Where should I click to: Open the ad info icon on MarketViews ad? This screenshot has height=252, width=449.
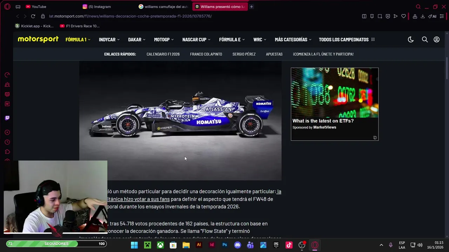[375, 138]
